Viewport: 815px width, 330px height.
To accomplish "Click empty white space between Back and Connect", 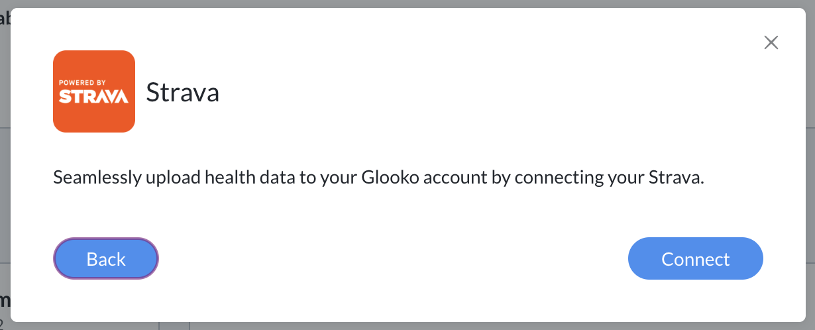I will 394,258.
